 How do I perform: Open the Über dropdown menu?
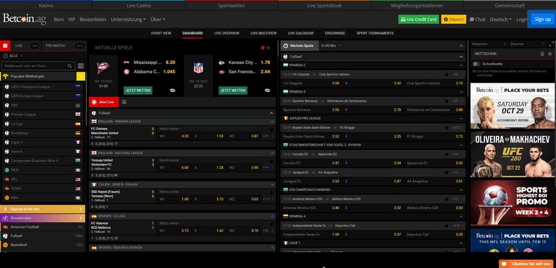coord(158,19)
